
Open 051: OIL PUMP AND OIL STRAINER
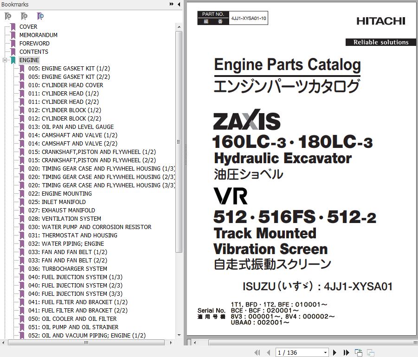tap(73, 327)
